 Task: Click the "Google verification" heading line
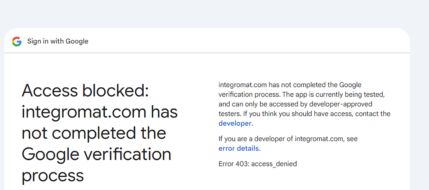click(x=96, y=155)
